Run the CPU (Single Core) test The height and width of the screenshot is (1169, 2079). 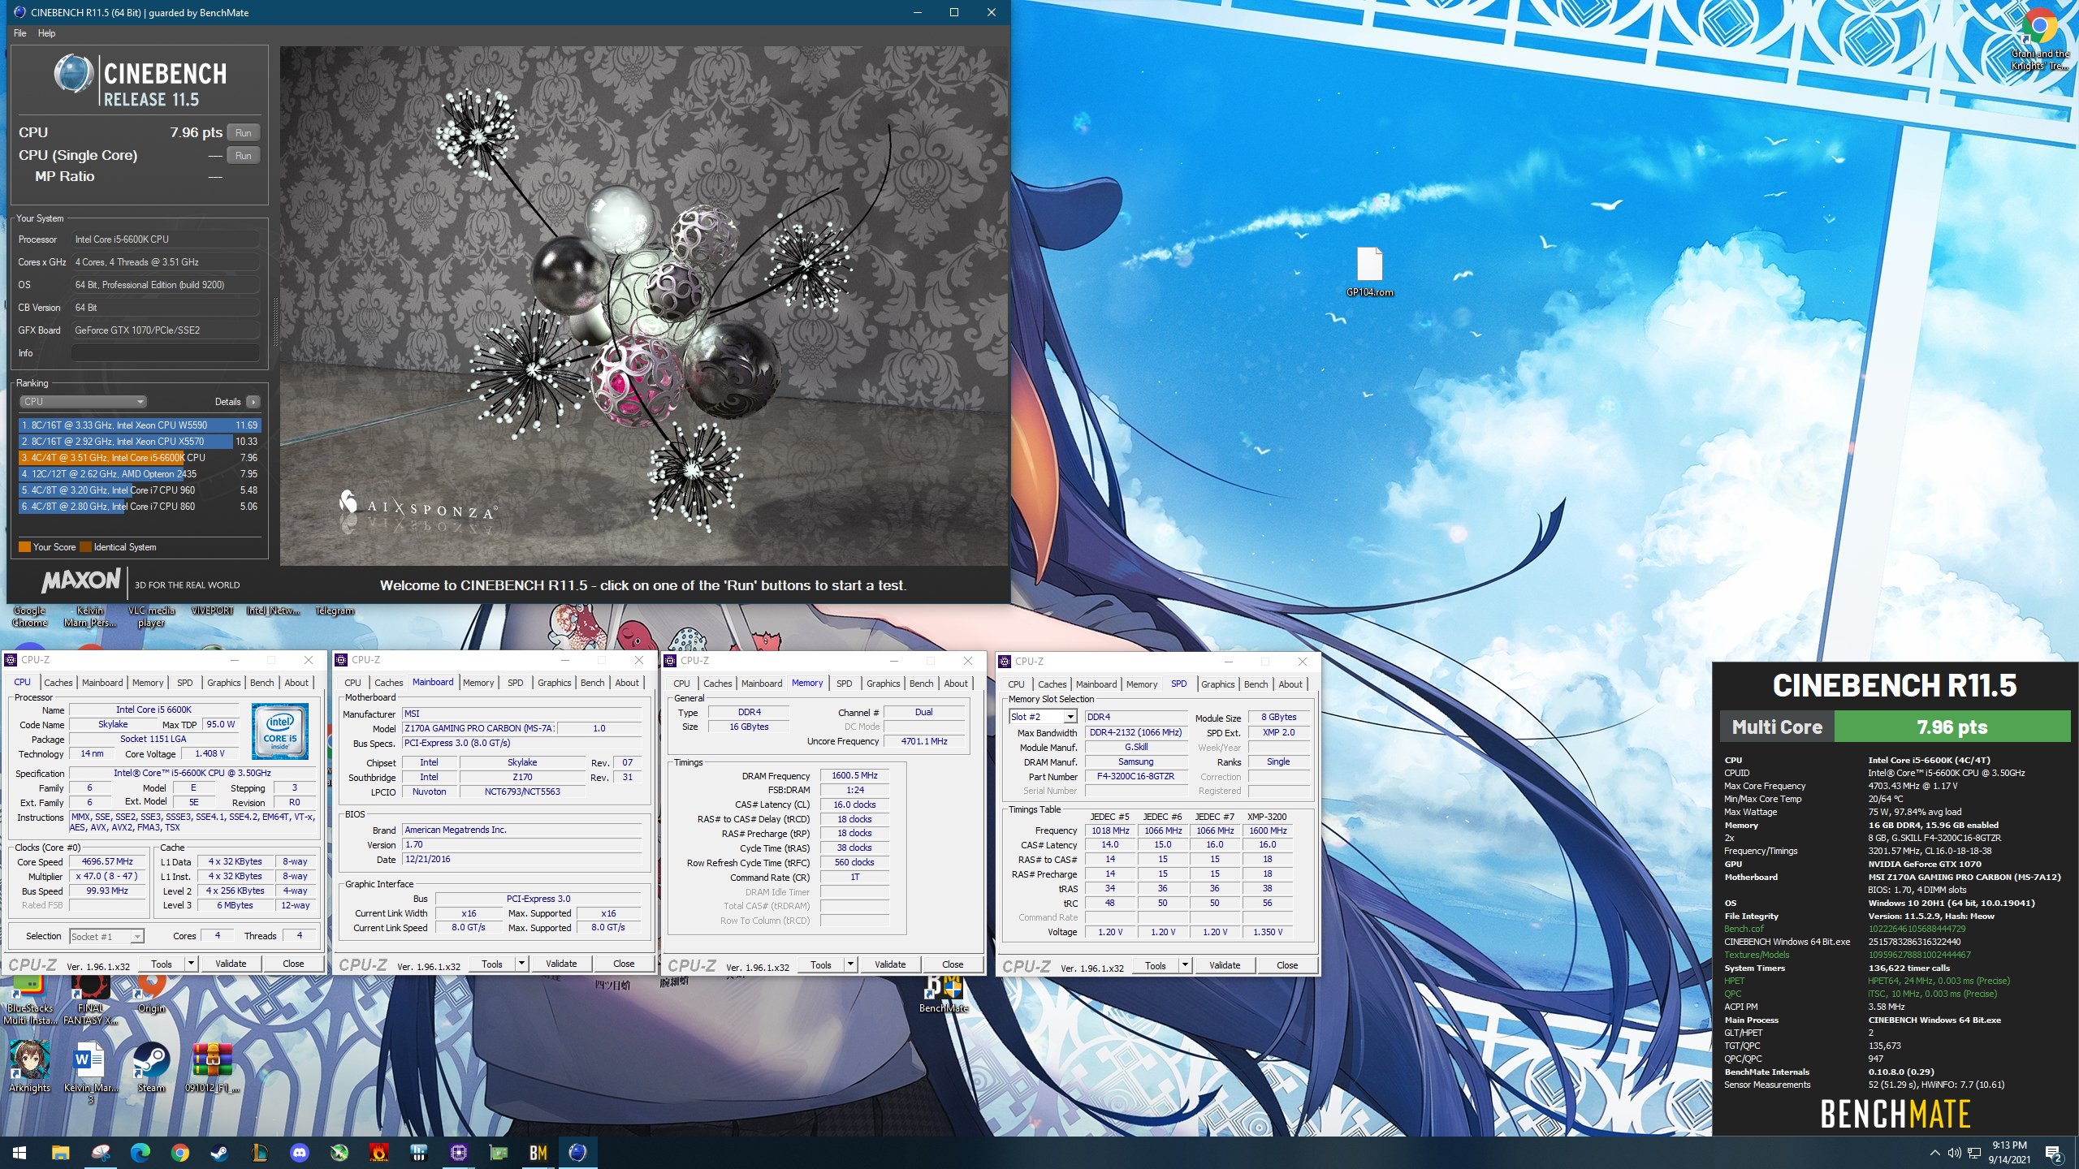pyautogui.click(x=244, y=155)
